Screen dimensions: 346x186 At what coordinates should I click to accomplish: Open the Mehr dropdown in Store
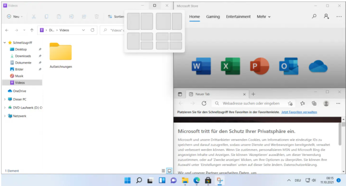point(264,16)
